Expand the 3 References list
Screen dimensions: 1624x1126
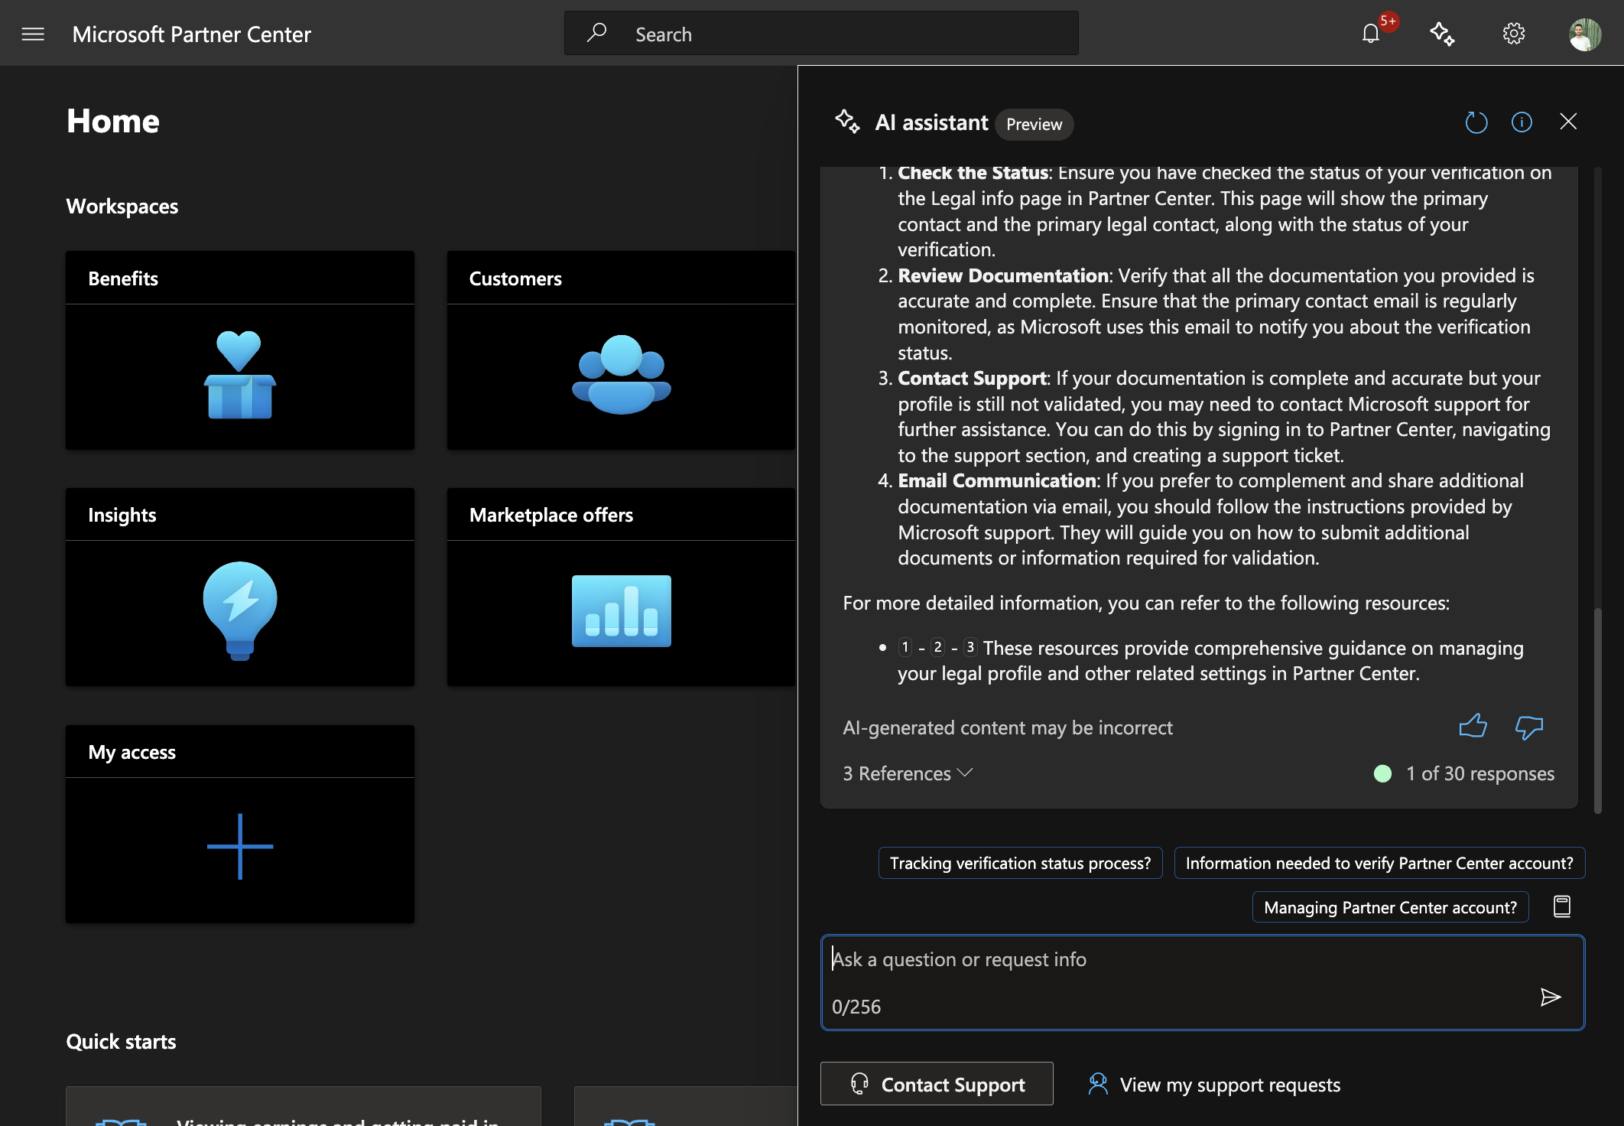908,773
